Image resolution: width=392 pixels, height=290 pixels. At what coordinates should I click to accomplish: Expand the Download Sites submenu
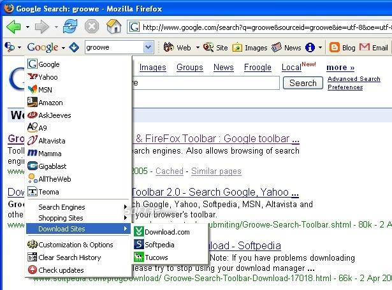[x=78, y=229]
